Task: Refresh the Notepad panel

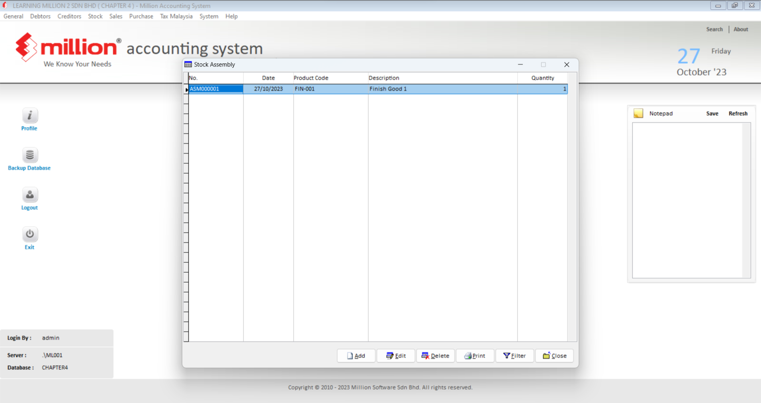Action: click(x=738, y=113)
